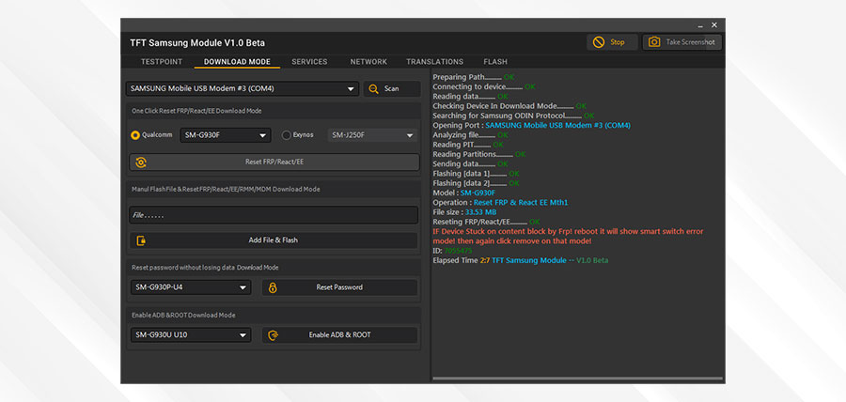The height and width of the screenshot is (402, 846).
Task: Click the camera icon for Take Screenshot
Action: pyautogui.click(x=653, y=42)
